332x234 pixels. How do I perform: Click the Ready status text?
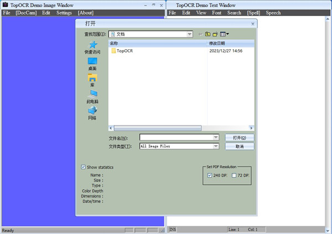click(8, 230)
